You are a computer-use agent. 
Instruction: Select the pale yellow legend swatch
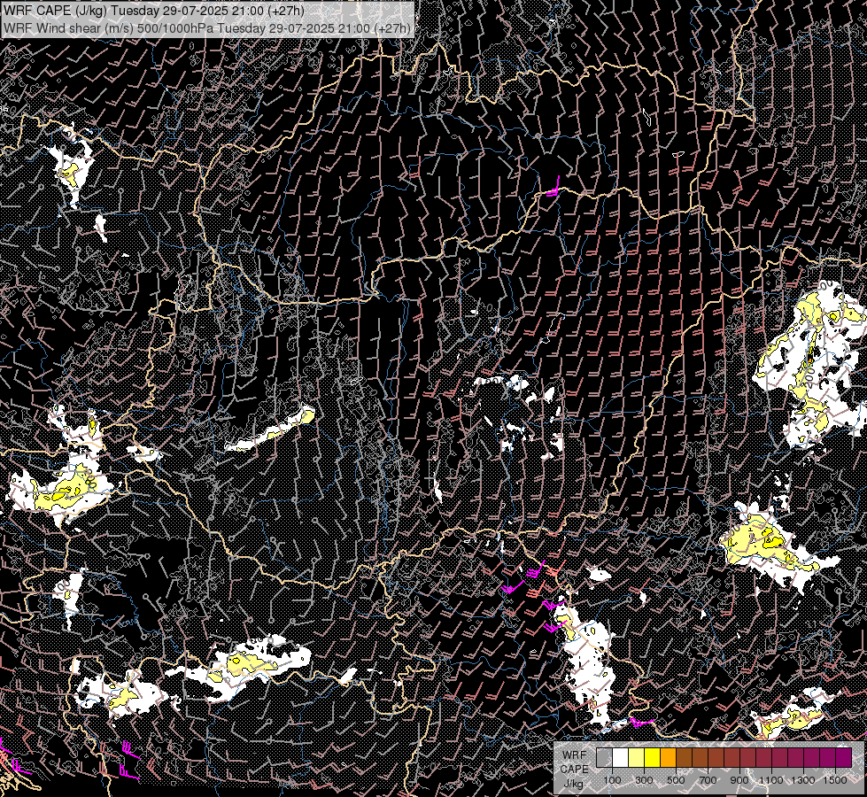point(636,757)
